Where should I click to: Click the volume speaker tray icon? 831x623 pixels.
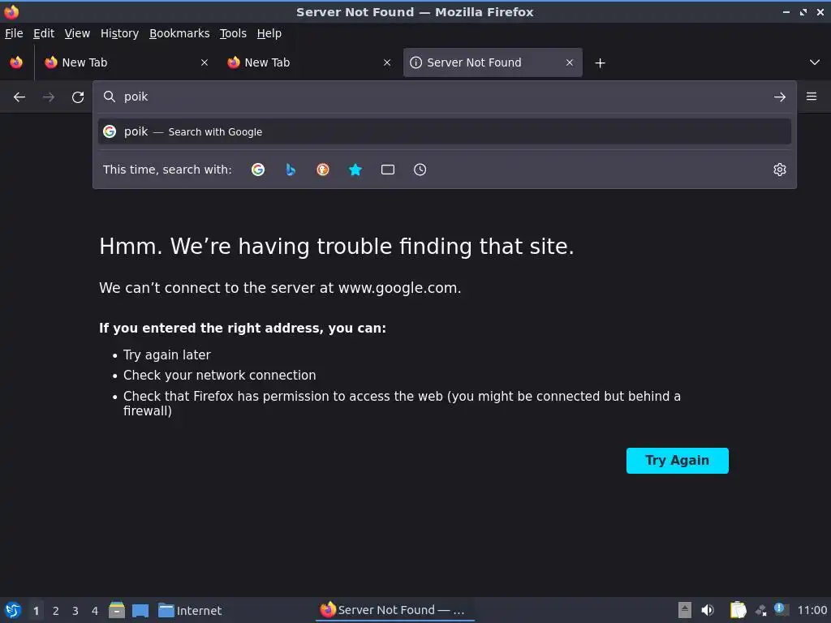[708, 610]
